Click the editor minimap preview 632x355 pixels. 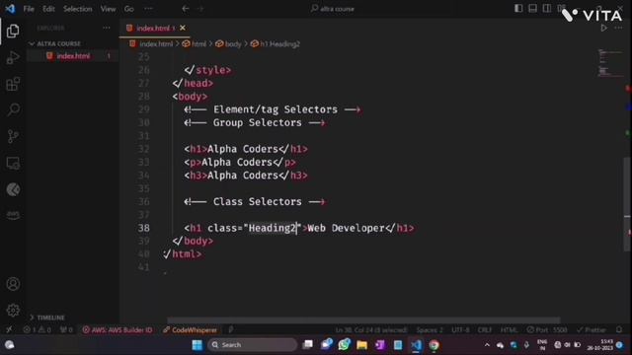(x=610, y=63)
